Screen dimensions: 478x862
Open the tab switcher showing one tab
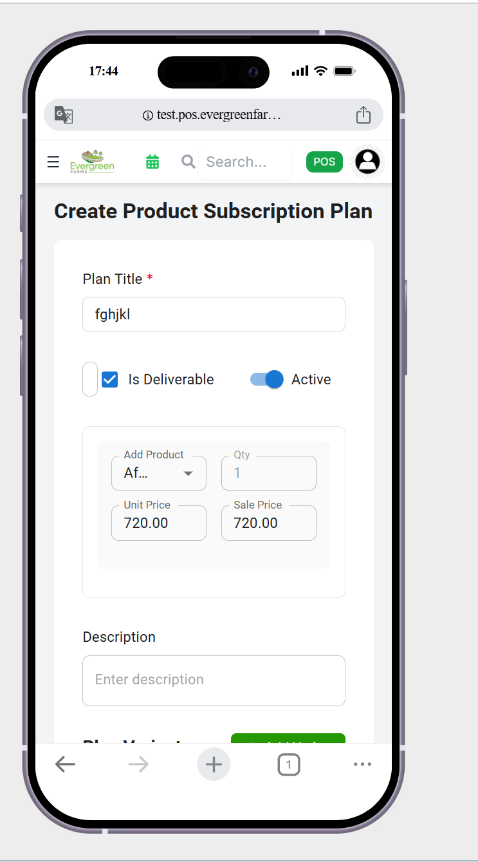tap(288, 764)
